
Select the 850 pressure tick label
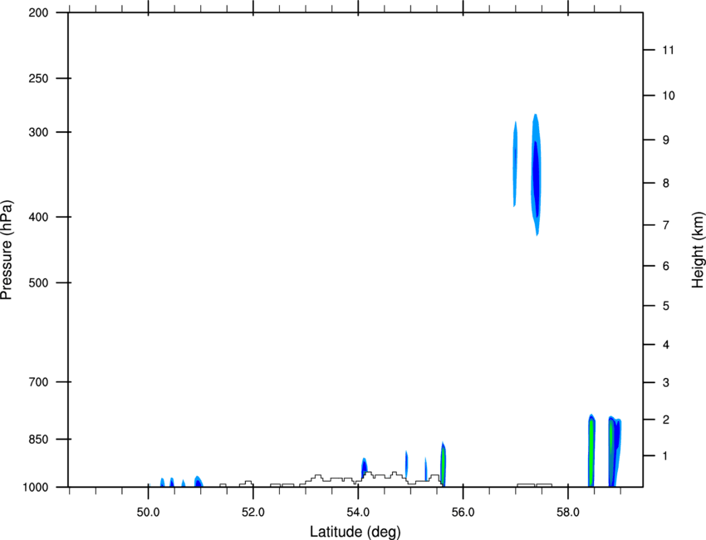[38, 439]
